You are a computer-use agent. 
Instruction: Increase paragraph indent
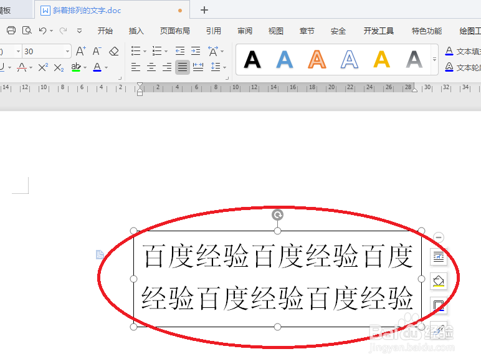[196, 51]
